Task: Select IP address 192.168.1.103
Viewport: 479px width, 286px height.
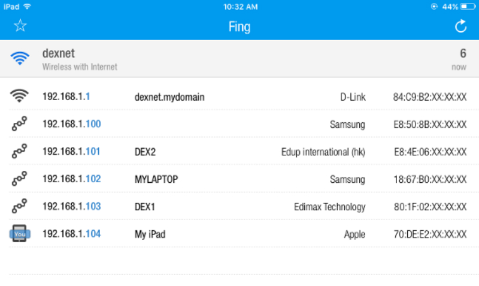Action: (x=71, y=207)
